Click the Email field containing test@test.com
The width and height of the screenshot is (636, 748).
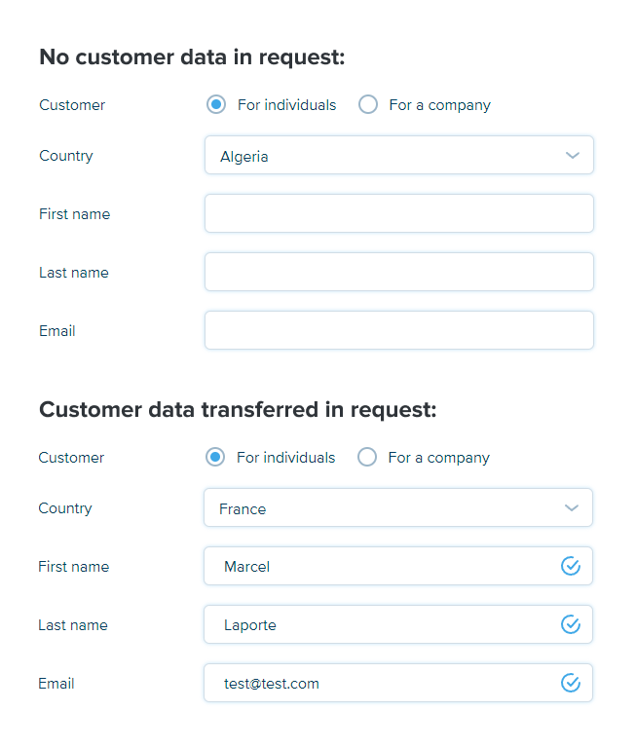[380, 684]
